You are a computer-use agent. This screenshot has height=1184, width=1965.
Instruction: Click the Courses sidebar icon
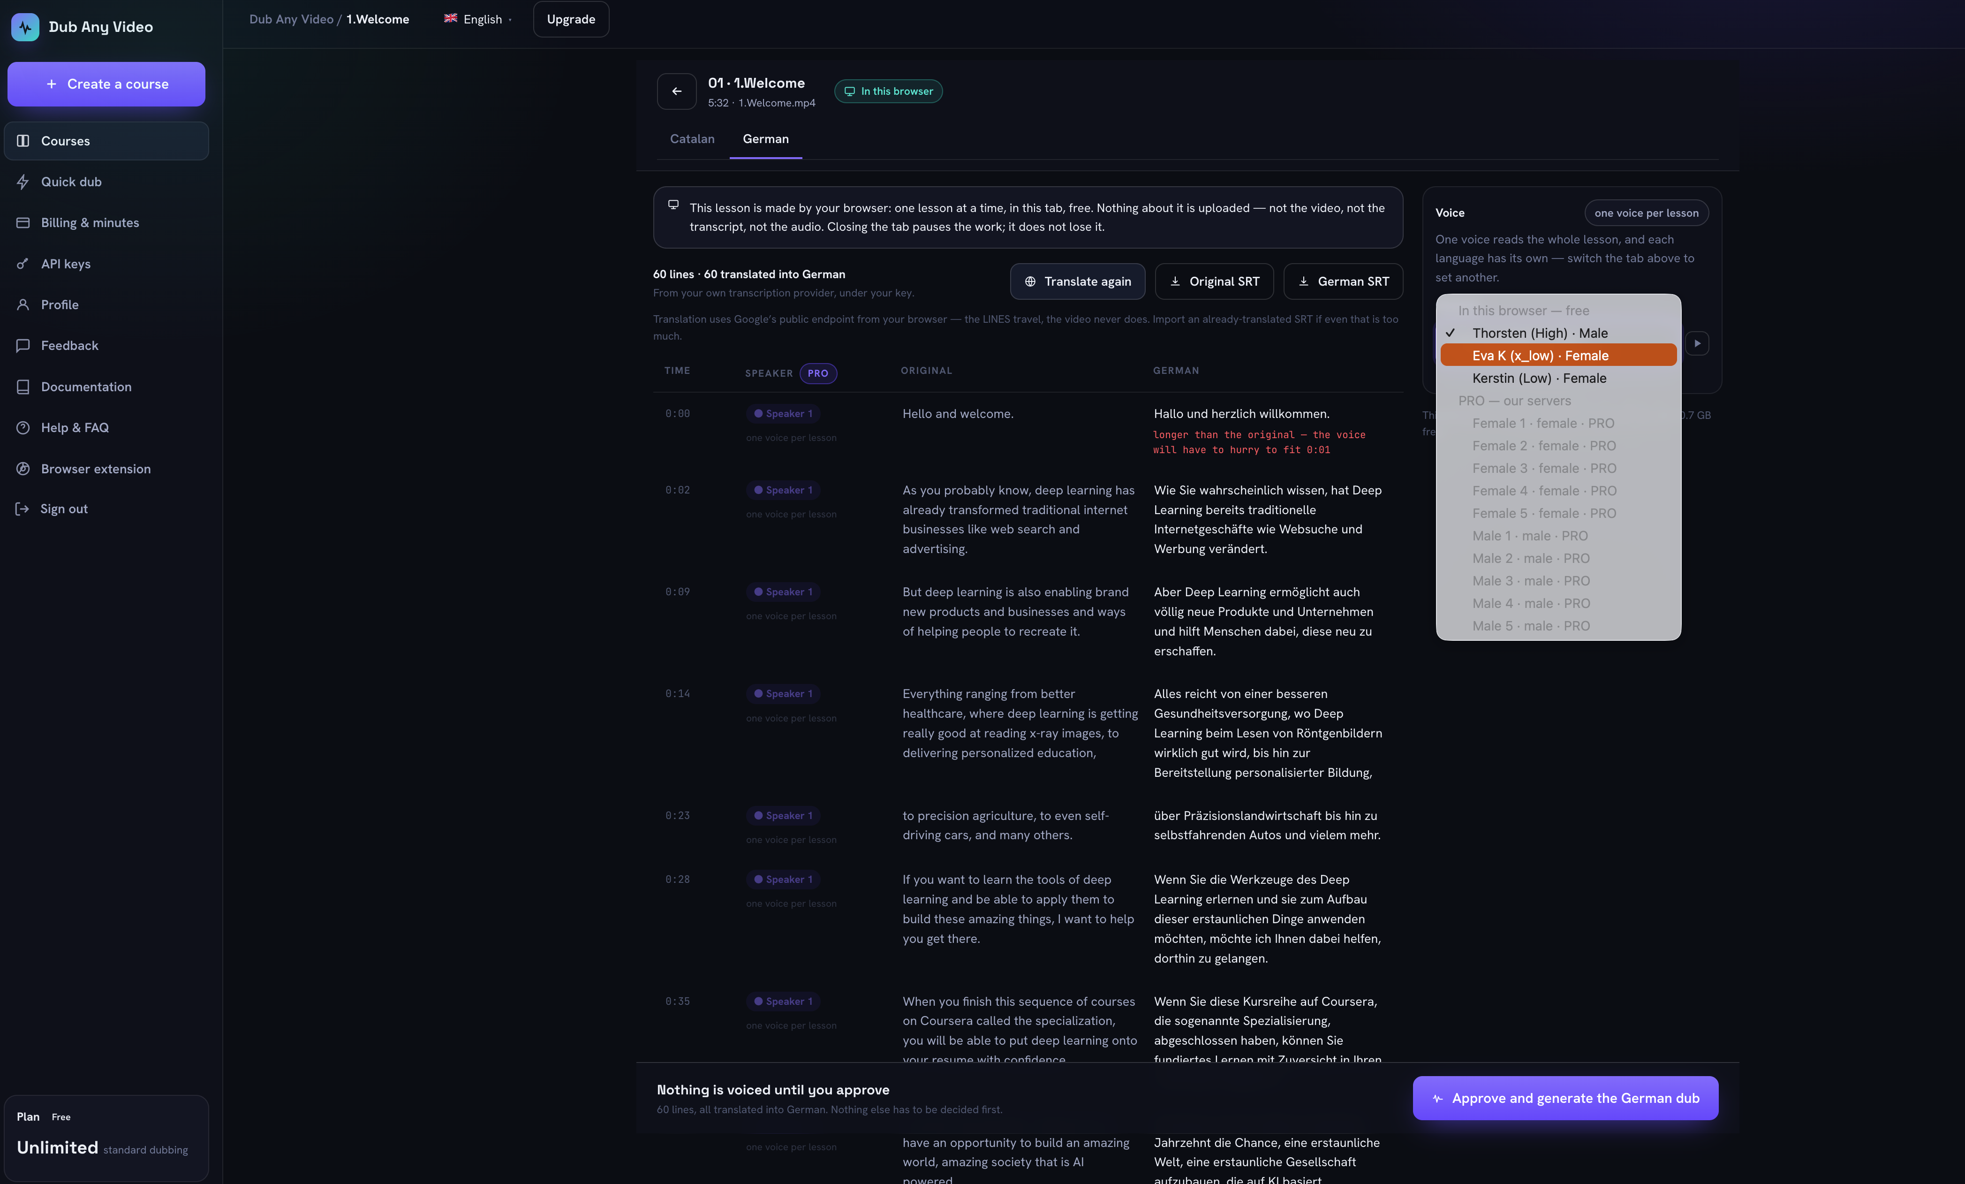click(x=23, y=141)
